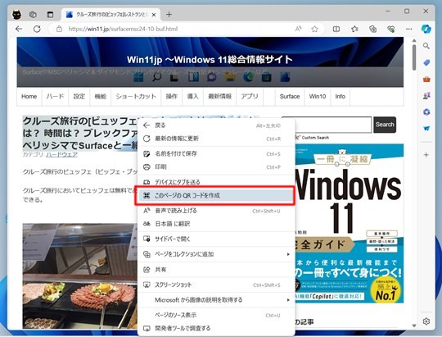Click the Read aloud icon in address bar
This screenshot has width=442, height=337.
point(298,29)
